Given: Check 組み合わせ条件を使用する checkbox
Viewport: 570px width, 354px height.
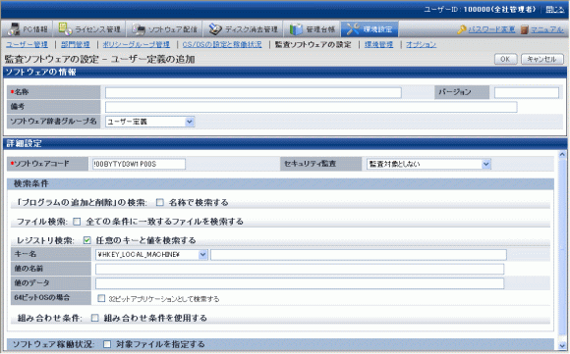Looking at the screenshot, I should [x=95, y=318].
